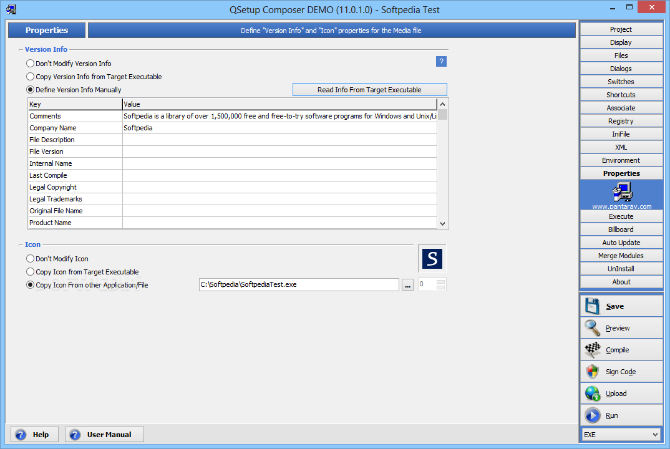Click the blue question mark help icon
This screenshot has height=449, width=670.
(441, 62)
